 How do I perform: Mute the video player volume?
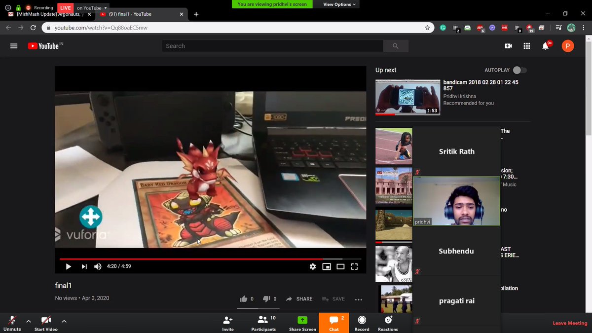(x=98, y=266)
